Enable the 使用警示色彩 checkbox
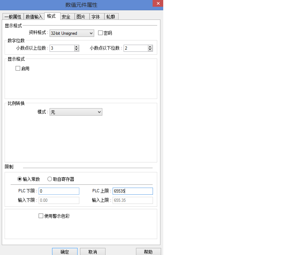Screen dimensions: 290x255 pos(41,216)
